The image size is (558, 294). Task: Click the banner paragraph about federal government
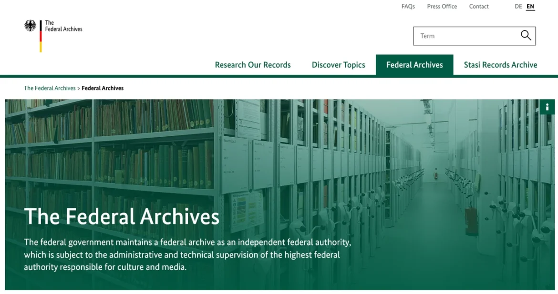pyautogui.click(x=187, y=254)
